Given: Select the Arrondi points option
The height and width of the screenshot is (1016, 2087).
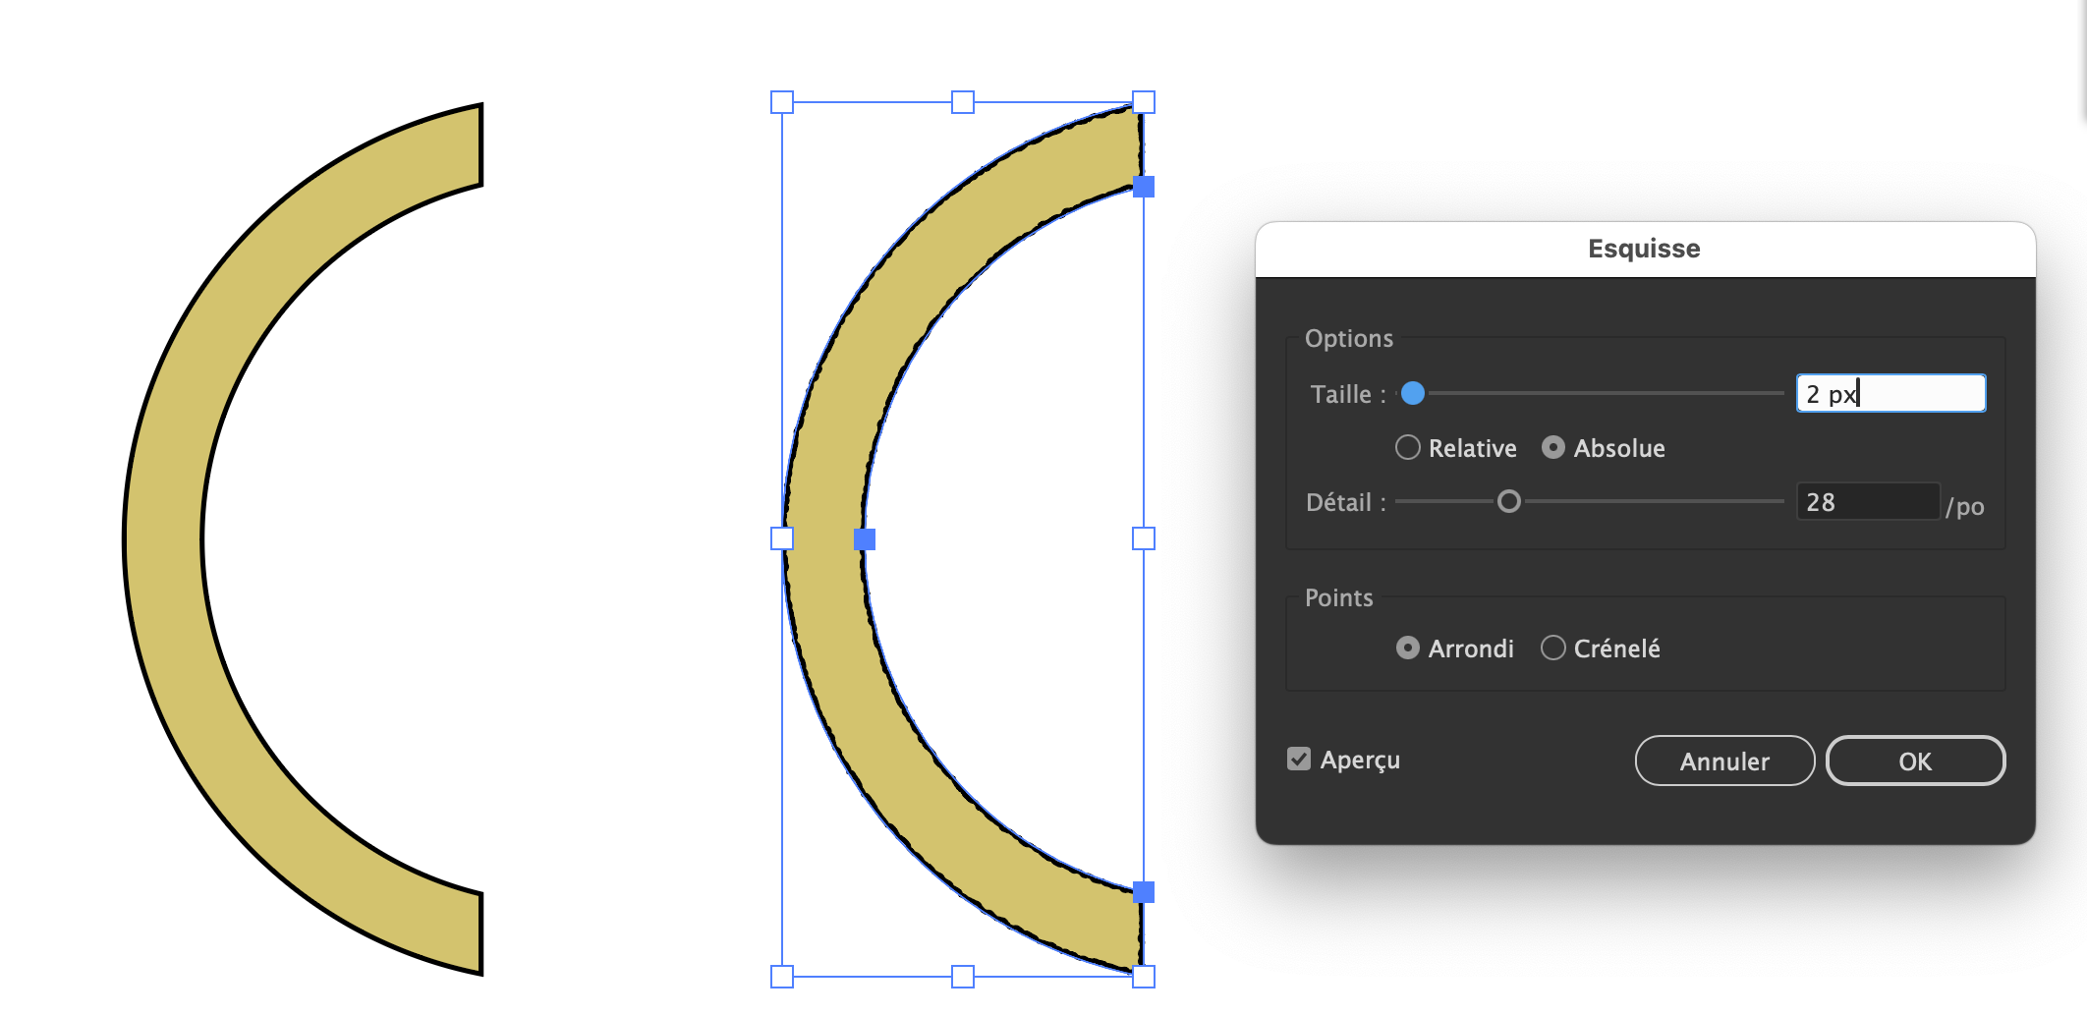Looking at the screenshot, I should pyautogui.click(x=1407, y=648).
